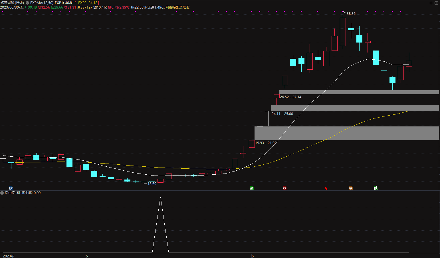Screen dimensions: 440x258
Task: Select the gray gap zone 26.52-27.14
Action: click(359, 92)
